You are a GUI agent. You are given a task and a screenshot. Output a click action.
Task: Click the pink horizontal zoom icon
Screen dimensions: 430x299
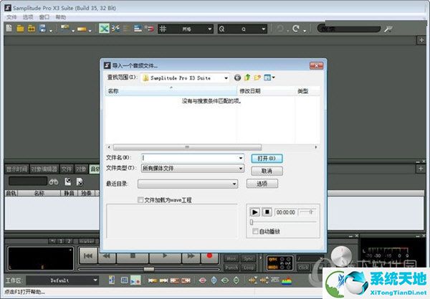[203, 280]
